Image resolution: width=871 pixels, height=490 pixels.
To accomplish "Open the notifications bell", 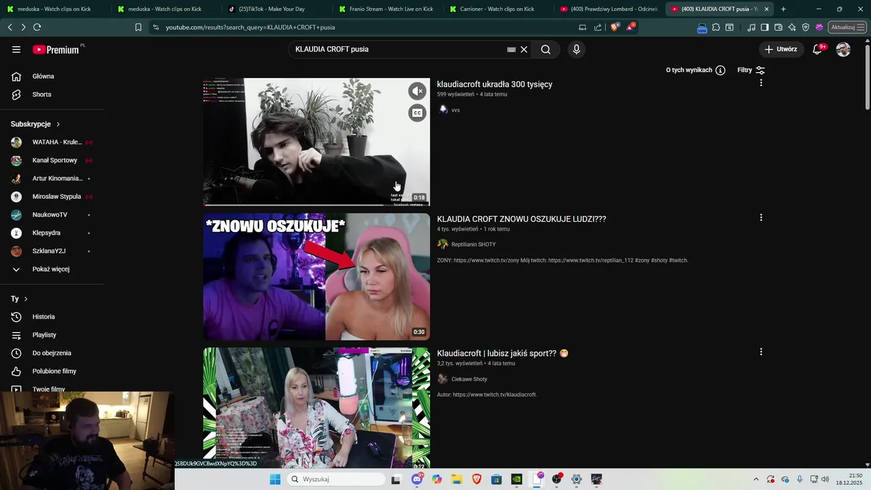I will (x=817, y=49).
